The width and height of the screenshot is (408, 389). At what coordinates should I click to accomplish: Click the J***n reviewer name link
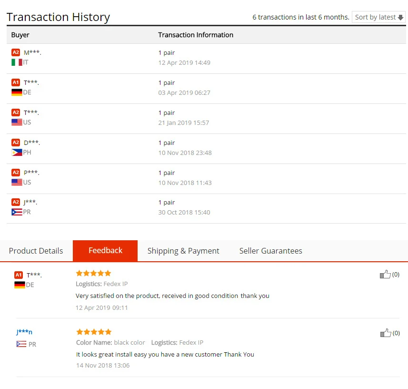pos(24,332)
